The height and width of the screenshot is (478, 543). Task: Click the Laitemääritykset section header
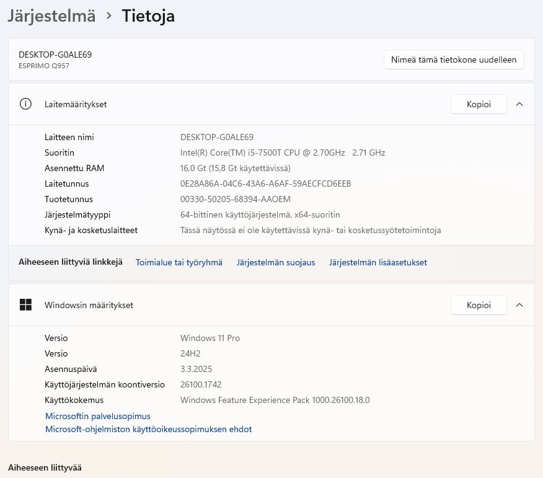click(x=76, y=104)
